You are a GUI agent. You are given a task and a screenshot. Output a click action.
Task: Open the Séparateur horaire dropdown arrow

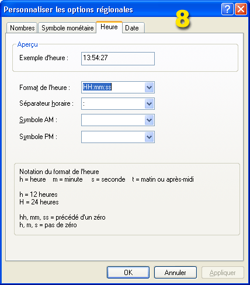click(150, 103)
